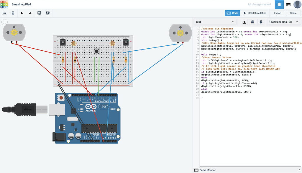Screen dimensions: 302x173
Task: Open the Arduino Uno R3 board dropdown
Action: pos(284,22)
